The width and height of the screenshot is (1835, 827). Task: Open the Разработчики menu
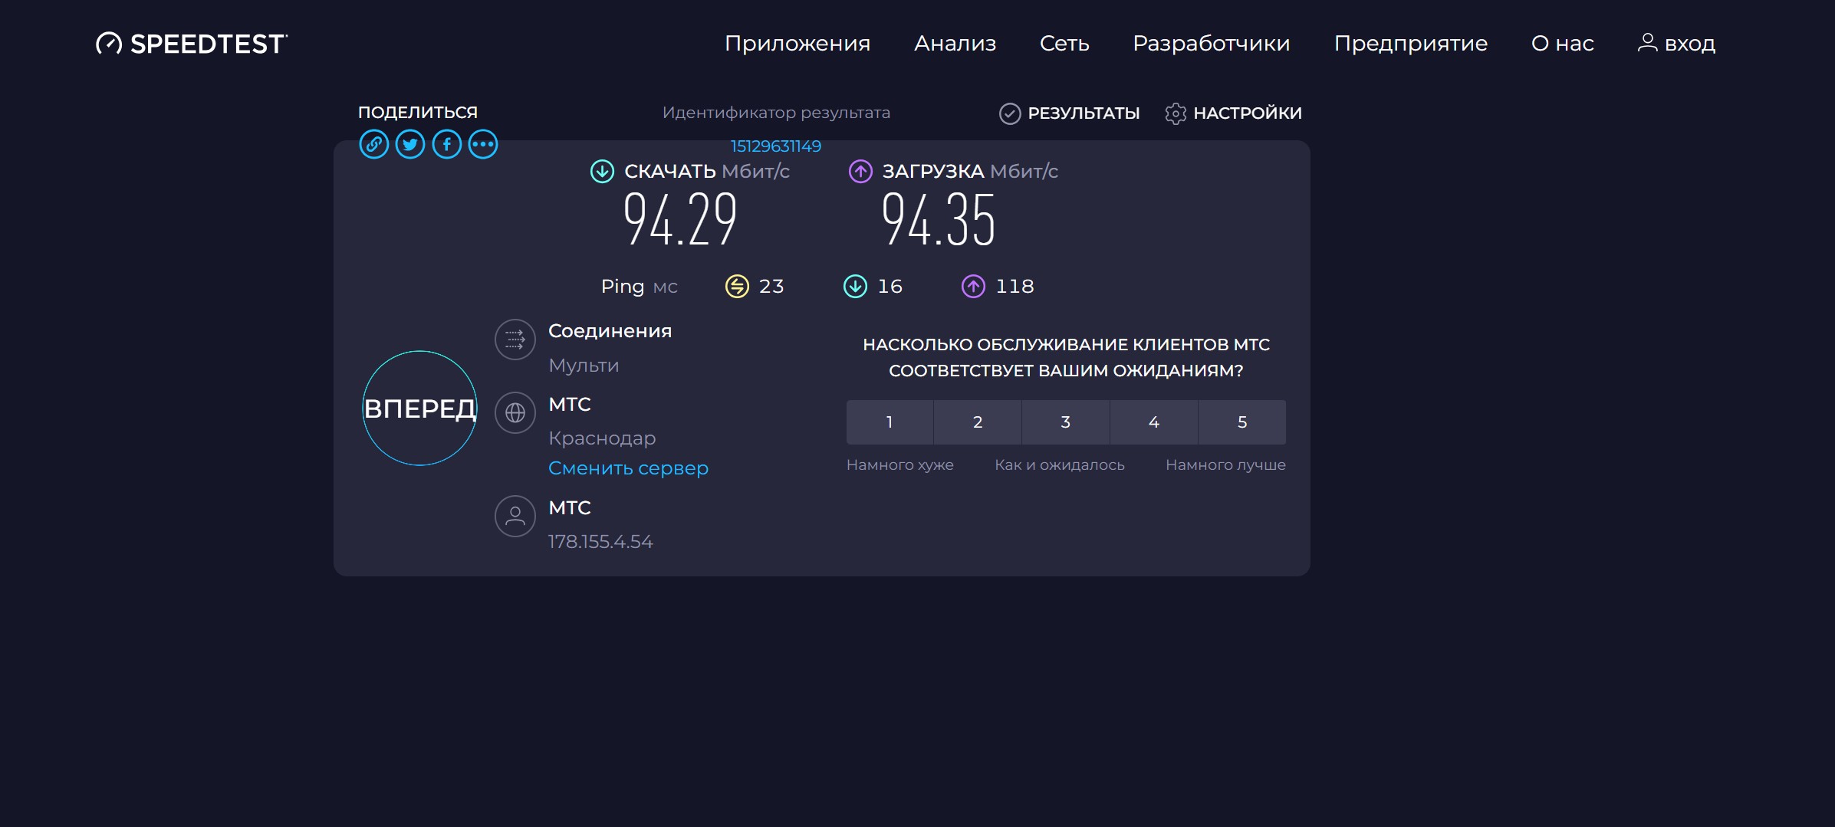coord(1212,44)
